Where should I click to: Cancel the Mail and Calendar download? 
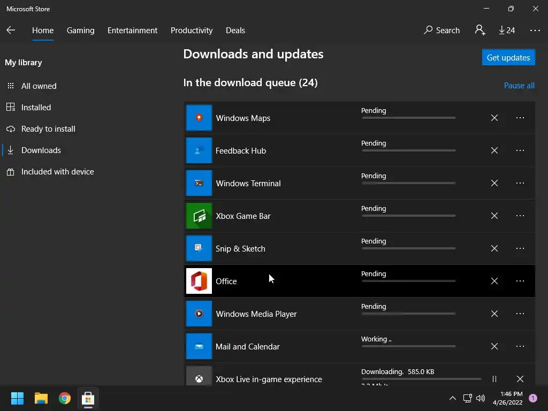(494, 346)
